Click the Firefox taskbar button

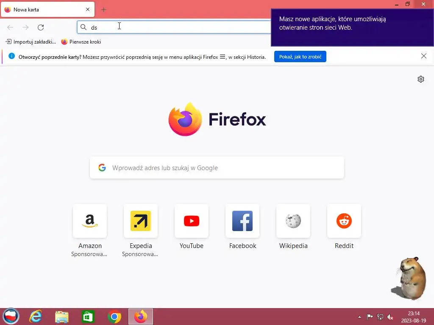click(141, 317)
